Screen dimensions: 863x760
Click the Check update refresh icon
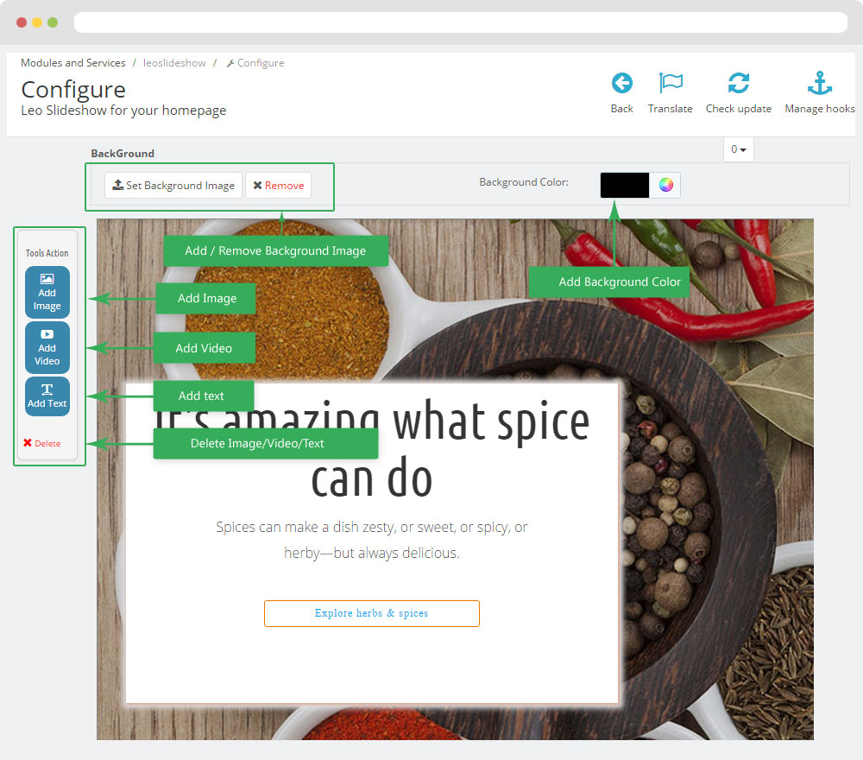click(738, 84)
